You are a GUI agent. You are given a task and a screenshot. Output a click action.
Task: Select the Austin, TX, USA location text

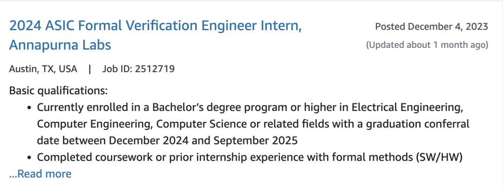[x=43, y=69]
